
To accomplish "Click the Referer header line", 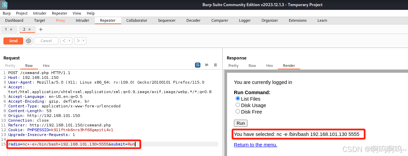I will (x=60, y=125).
